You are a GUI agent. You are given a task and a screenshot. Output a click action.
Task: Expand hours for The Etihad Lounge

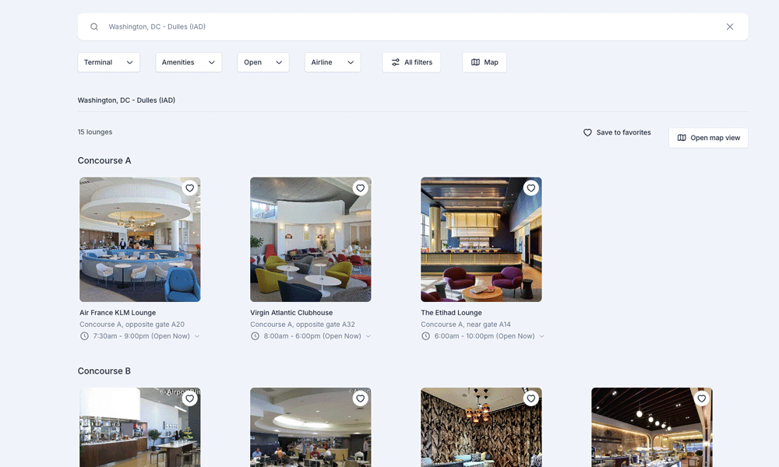[542, 336]
